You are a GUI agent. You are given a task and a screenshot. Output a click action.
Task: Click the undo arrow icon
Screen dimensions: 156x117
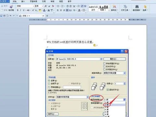point(11,16)
